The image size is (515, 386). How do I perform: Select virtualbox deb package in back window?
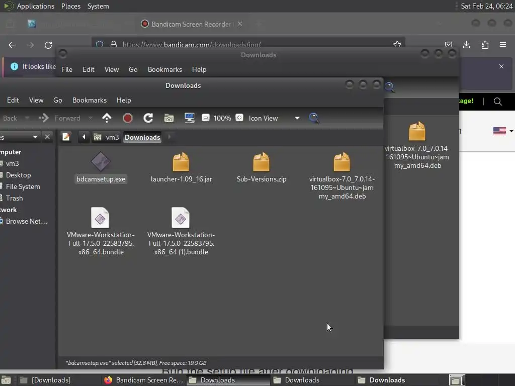417,145
